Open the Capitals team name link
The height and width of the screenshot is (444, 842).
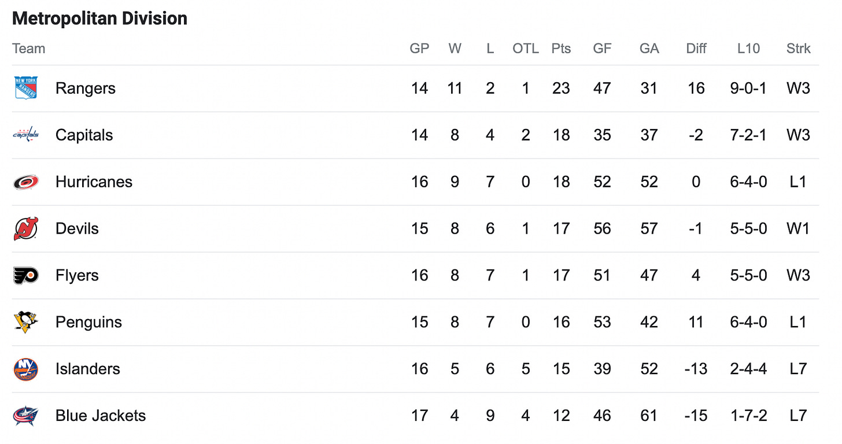[x=84, y=135]
